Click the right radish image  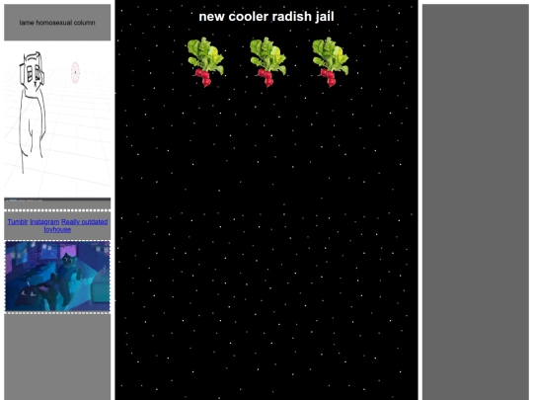[331, 62]
